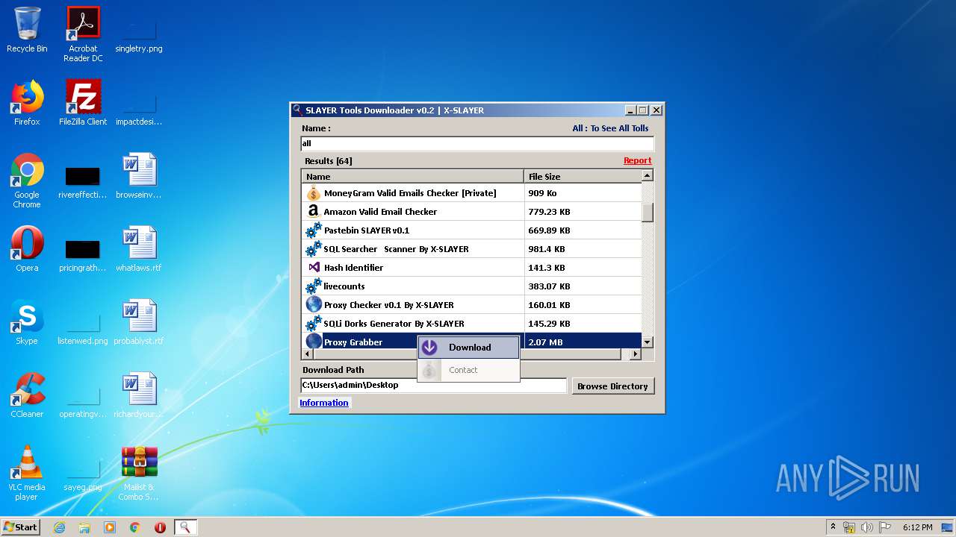Click the MoneyGram money bag icon
The height and width of the screenshot is (537, 956).
point(314,193)
